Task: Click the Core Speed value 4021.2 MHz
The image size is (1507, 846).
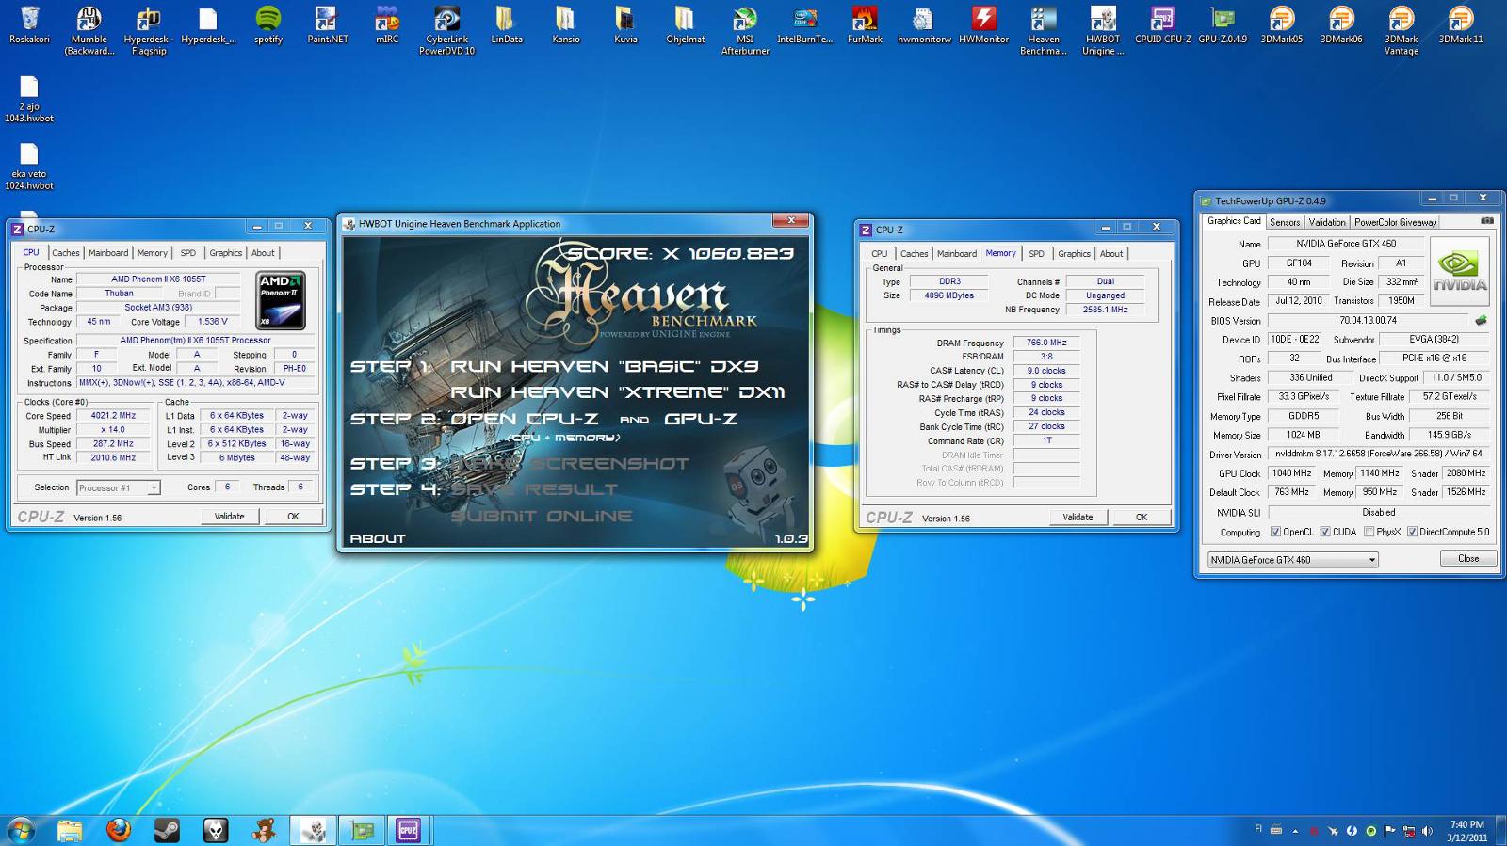Action: point(113,415)
